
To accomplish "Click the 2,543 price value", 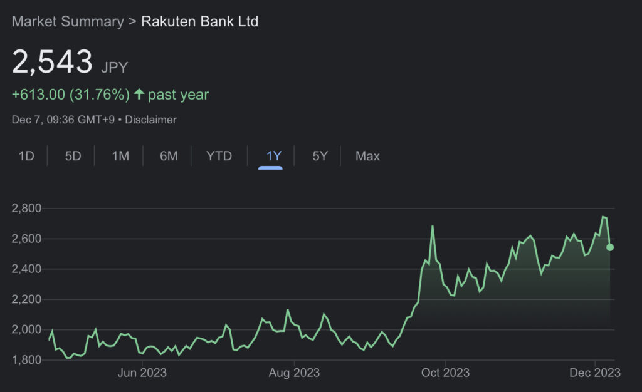I will coord(52,63).
